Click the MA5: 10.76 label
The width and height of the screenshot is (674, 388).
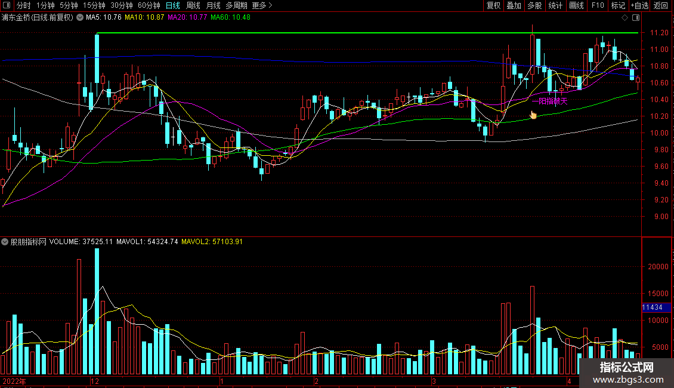[104, 18]
